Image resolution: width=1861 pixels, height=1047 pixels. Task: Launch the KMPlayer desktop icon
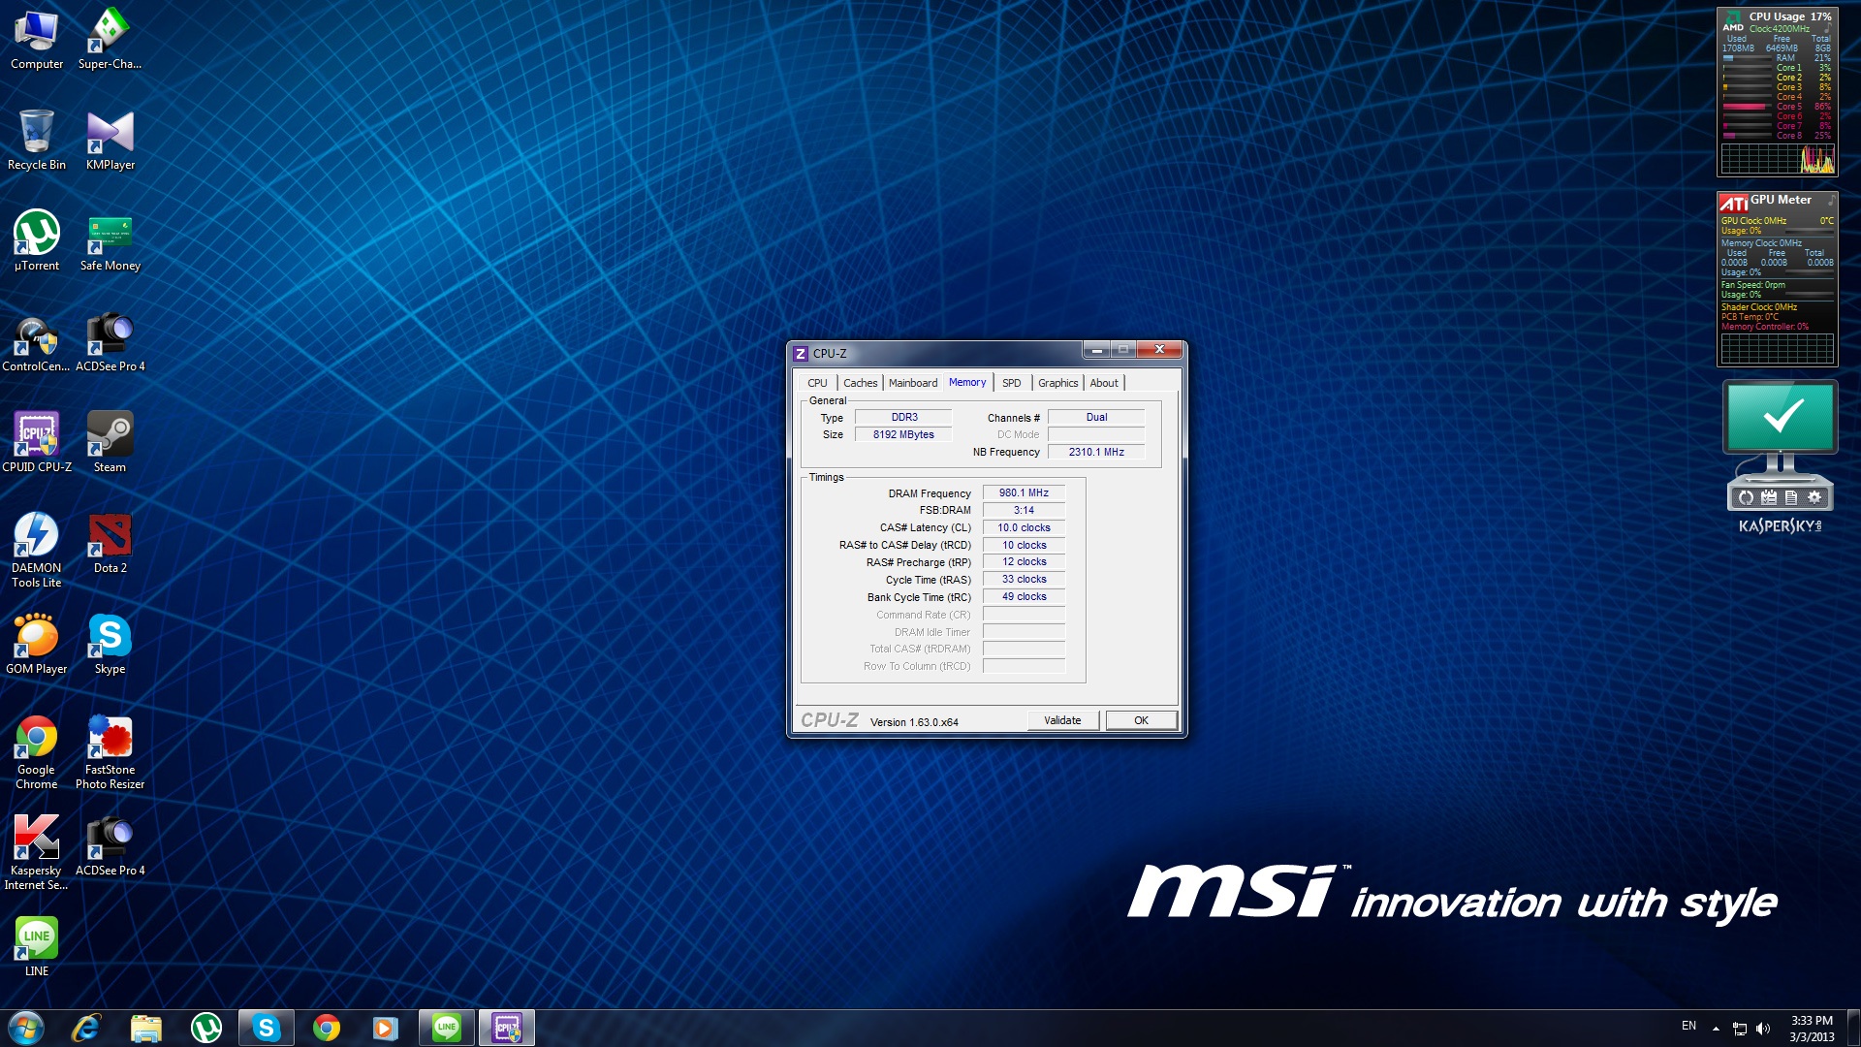(x=110, y=133)
